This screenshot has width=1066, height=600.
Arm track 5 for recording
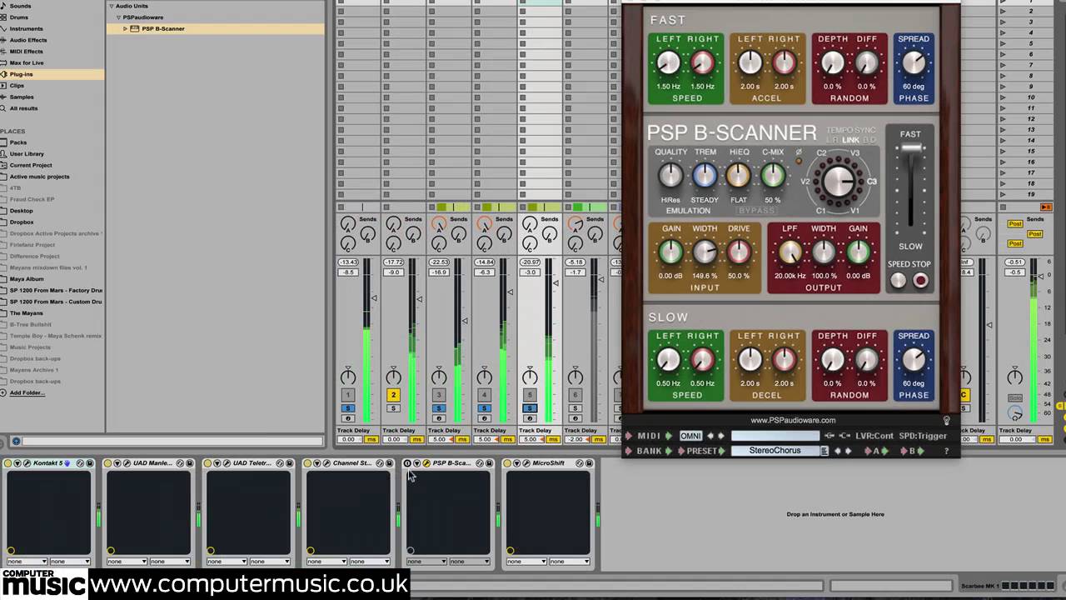(530, 418)
